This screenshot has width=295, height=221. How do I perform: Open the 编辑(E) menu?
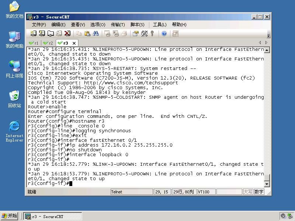58,25
